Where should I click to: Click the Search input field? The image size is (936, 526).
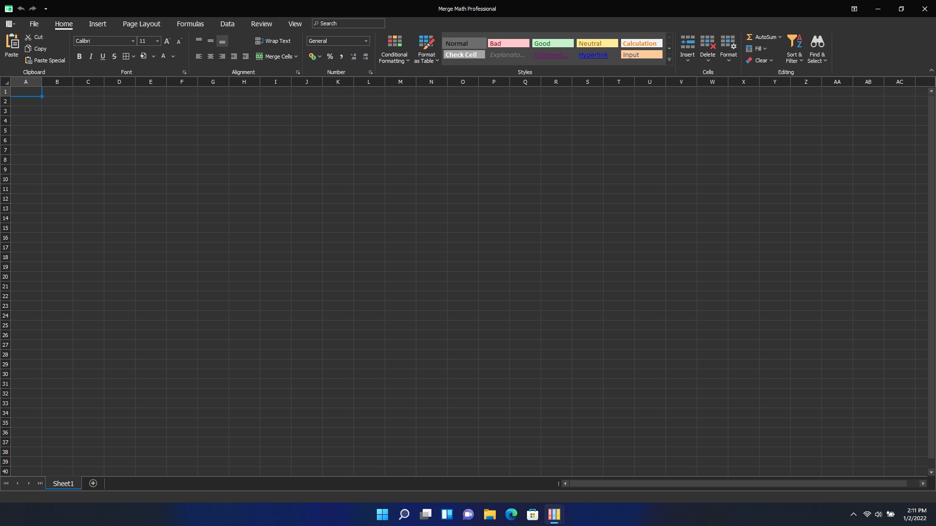[349, 23]
